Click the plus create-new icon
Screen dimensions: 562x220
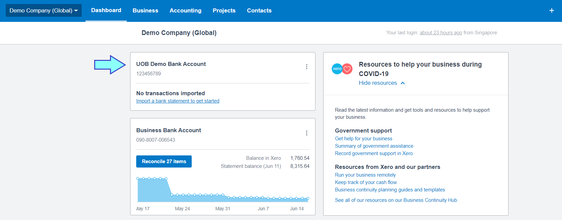click(x=552, y=10)
